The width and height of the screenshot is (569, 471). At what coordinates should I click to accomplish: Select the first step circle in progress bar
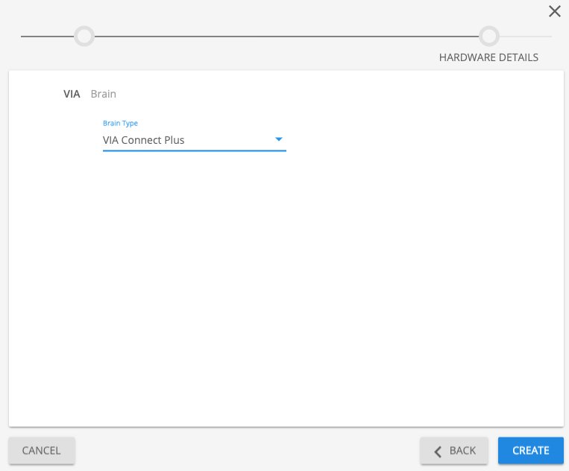click(x=84, y=37)
